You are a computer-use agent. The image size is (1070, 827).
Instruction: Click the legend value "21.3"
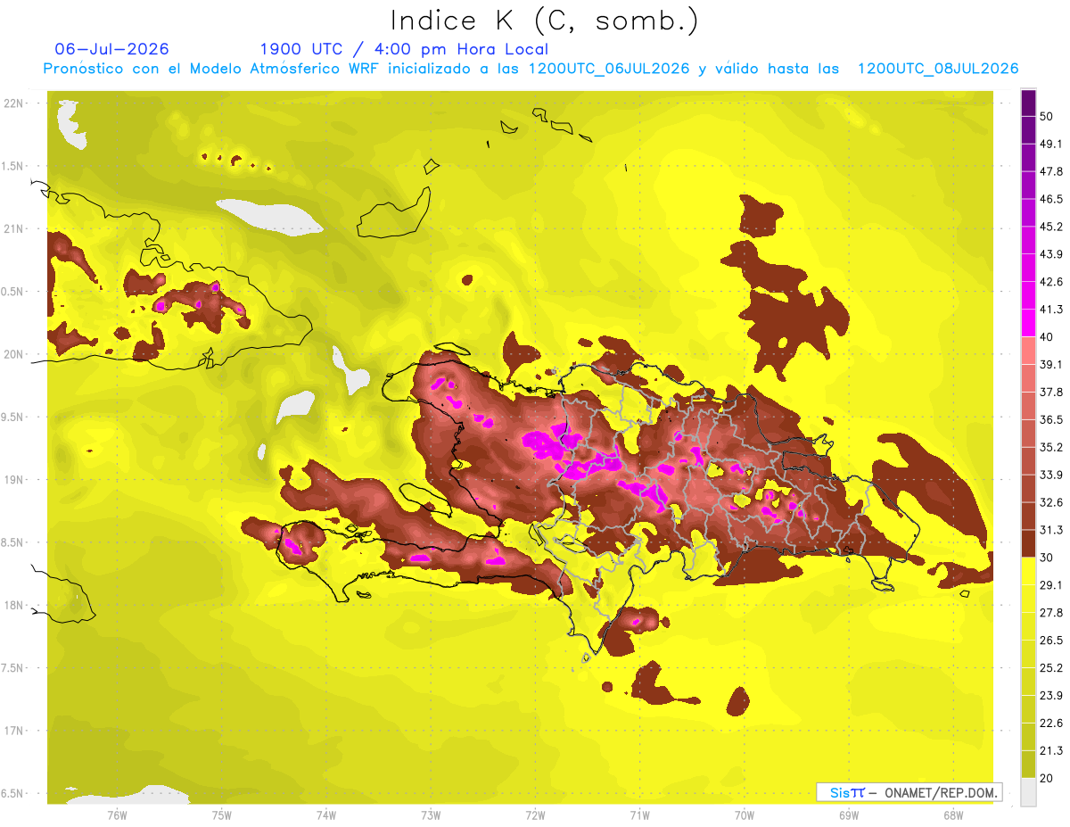pos(1051,750)
